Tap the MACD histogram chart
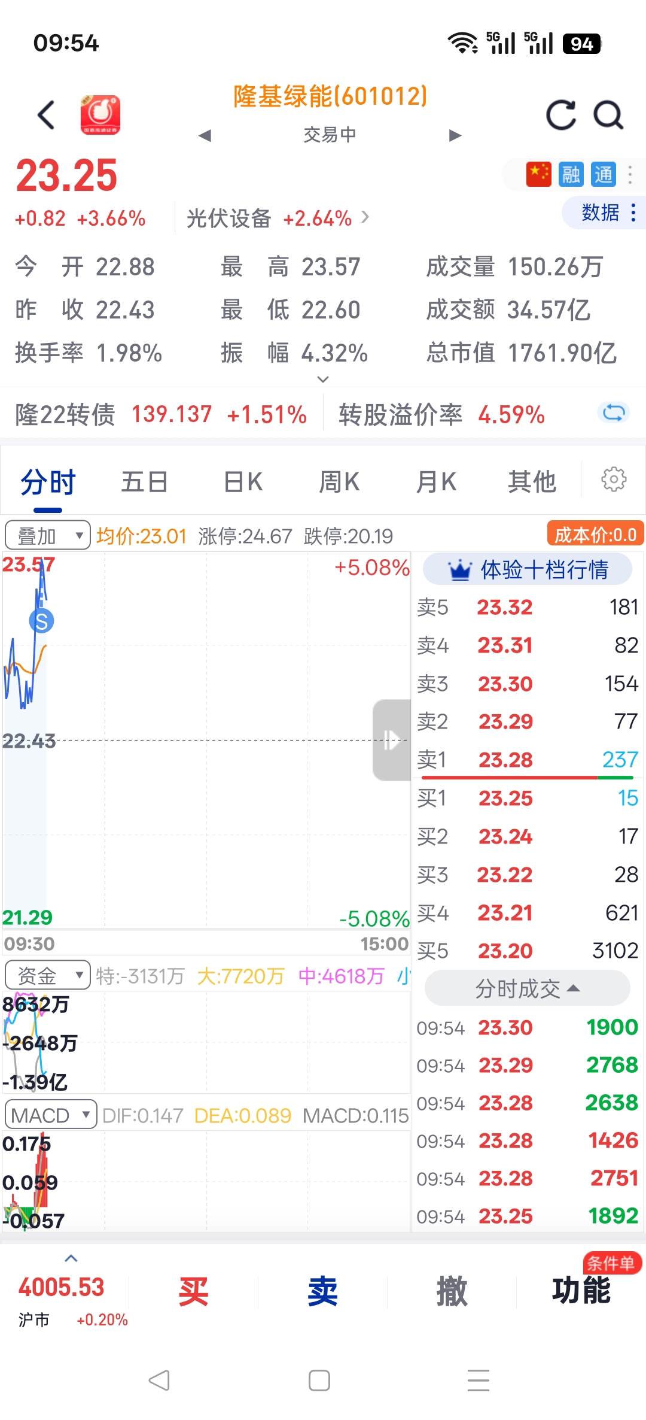The height and width of the screenshot is (1420, 646). point(206,1182)
